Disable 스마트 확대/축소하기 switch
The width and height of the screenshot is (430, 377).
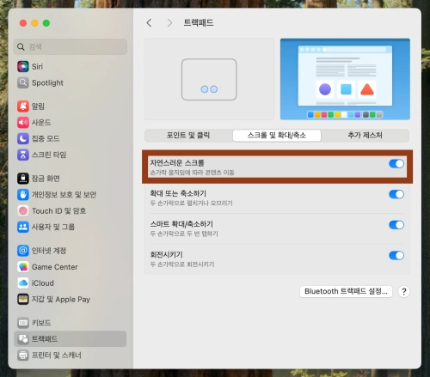[396, 225]
